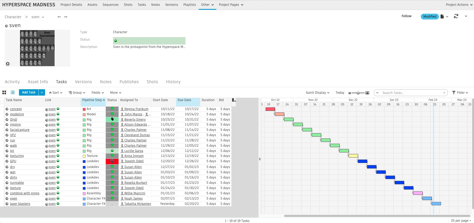Toggle the checkmark icon of texturing task
The height and width of the screenshot is (223, 474).
[x=7, y=156]
